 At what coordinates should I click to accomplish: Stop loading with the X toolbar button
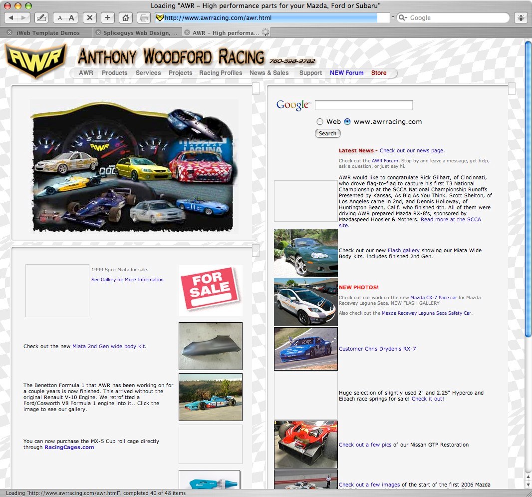click(x=89, y=17)
